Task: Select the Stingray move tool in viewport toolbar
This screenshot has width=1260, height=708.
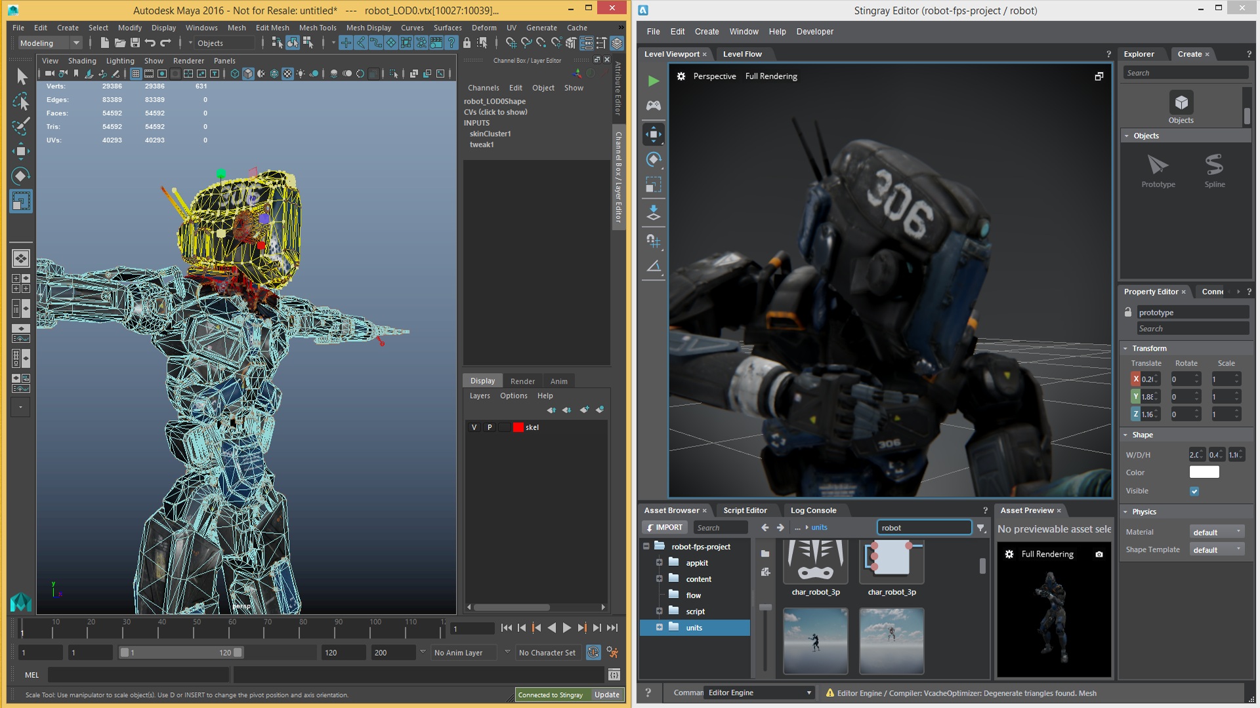Action: pyautogui.click(x=653, y=134)
